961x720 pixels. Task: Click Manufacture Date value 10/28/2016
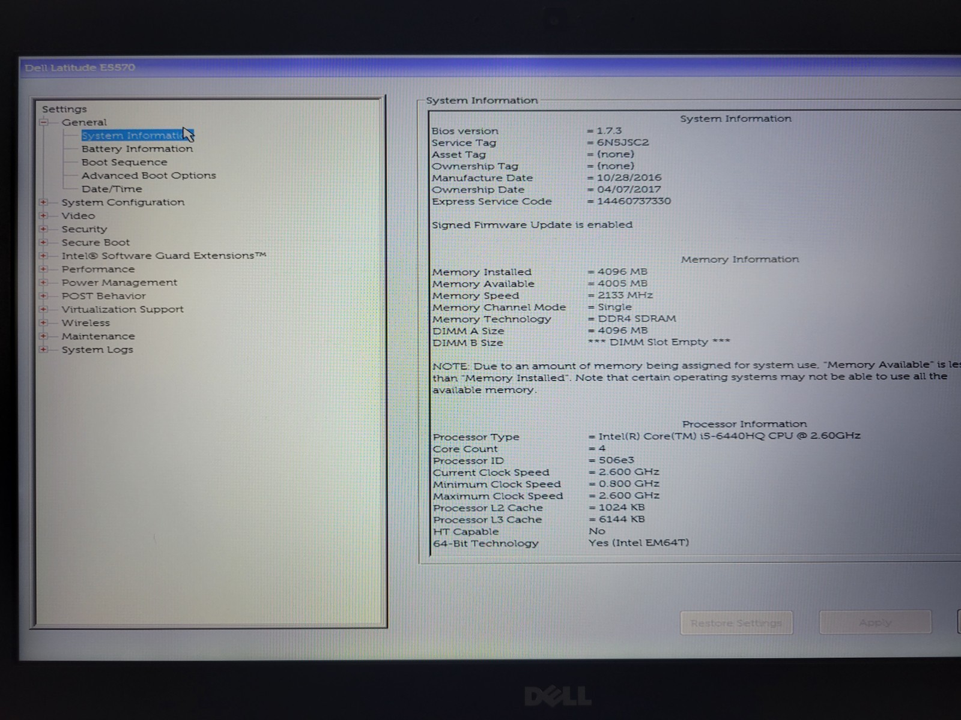(x=629, y=178)
